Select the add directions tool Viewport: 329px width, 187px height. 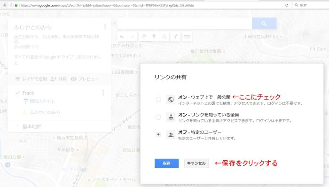point(175,37)
